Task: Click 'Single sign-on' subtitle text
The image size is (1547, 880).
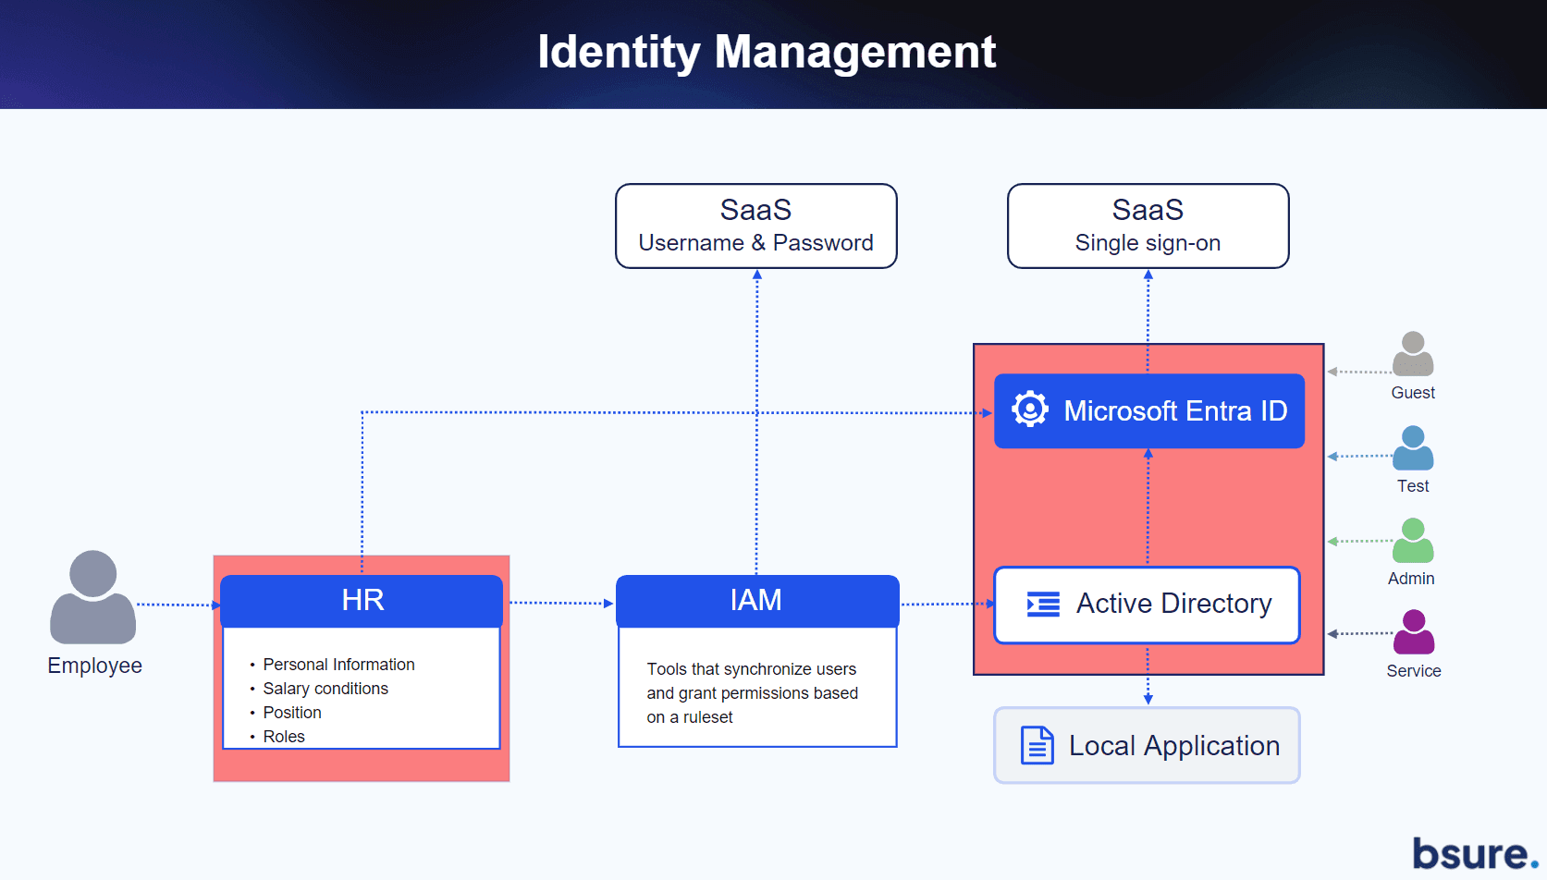Action: coord(1148,243)
